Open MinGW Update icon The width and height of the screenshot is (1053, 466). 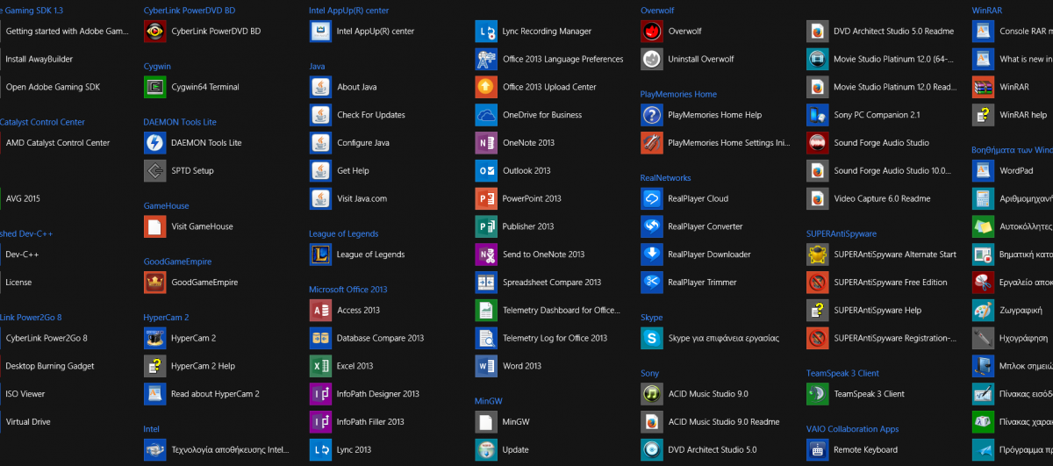tap(486, 449)
